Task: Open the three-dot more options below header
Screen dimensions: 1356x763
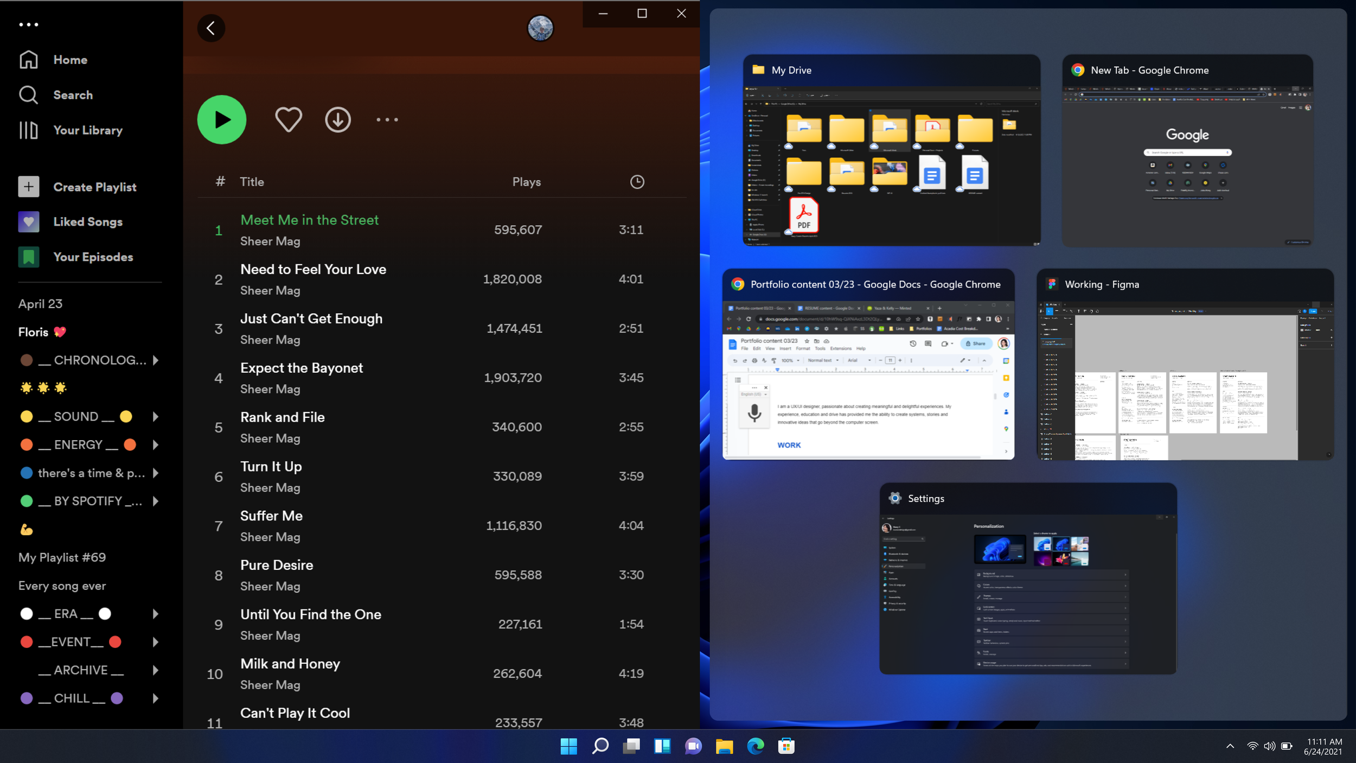Action: pos(387,119)
